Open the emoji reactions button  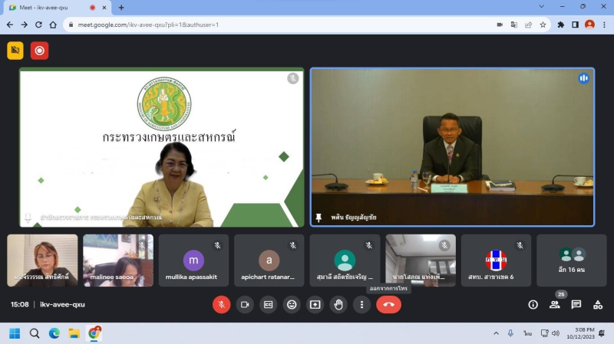[292, 304]
